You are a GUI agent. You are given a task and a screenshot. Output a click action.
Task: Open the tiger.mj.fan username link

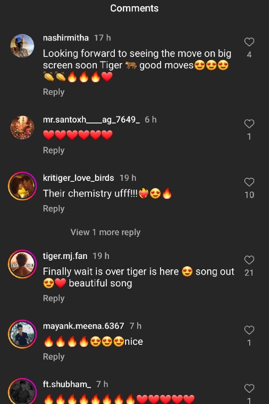click(65, 256)
